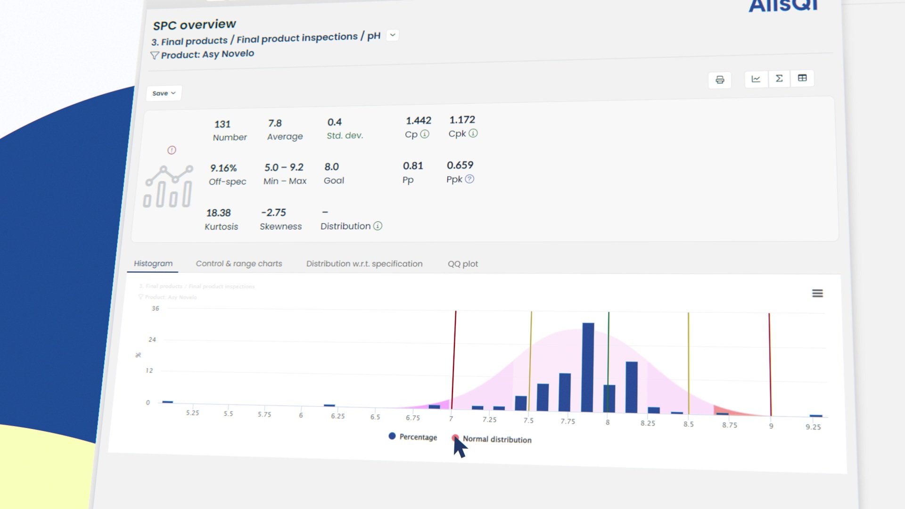Open the chart hamburger menu
905x509 pixels.
(x=818, y=293)
